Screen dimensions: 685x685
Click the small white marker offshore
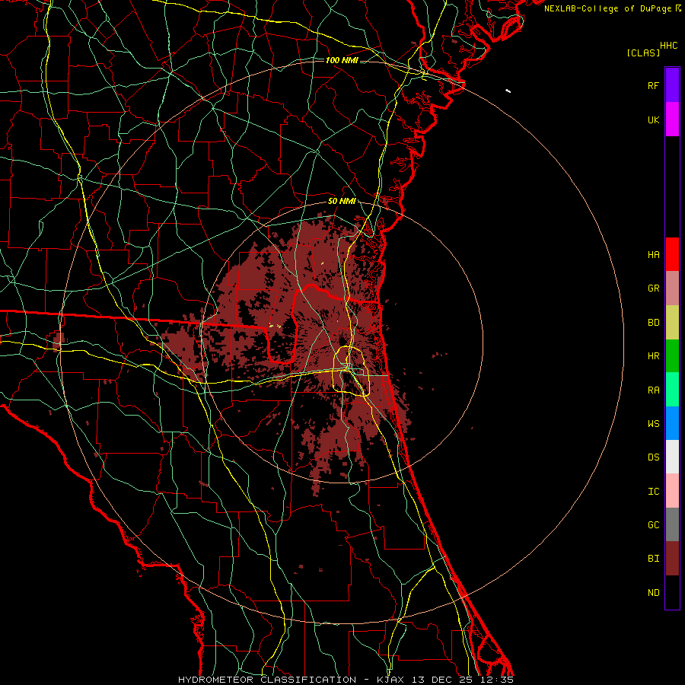pos(508,91)
